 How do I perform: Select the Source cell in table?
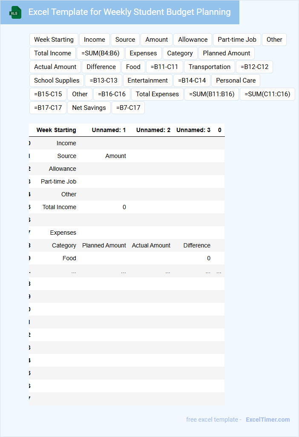coord(67,156)
